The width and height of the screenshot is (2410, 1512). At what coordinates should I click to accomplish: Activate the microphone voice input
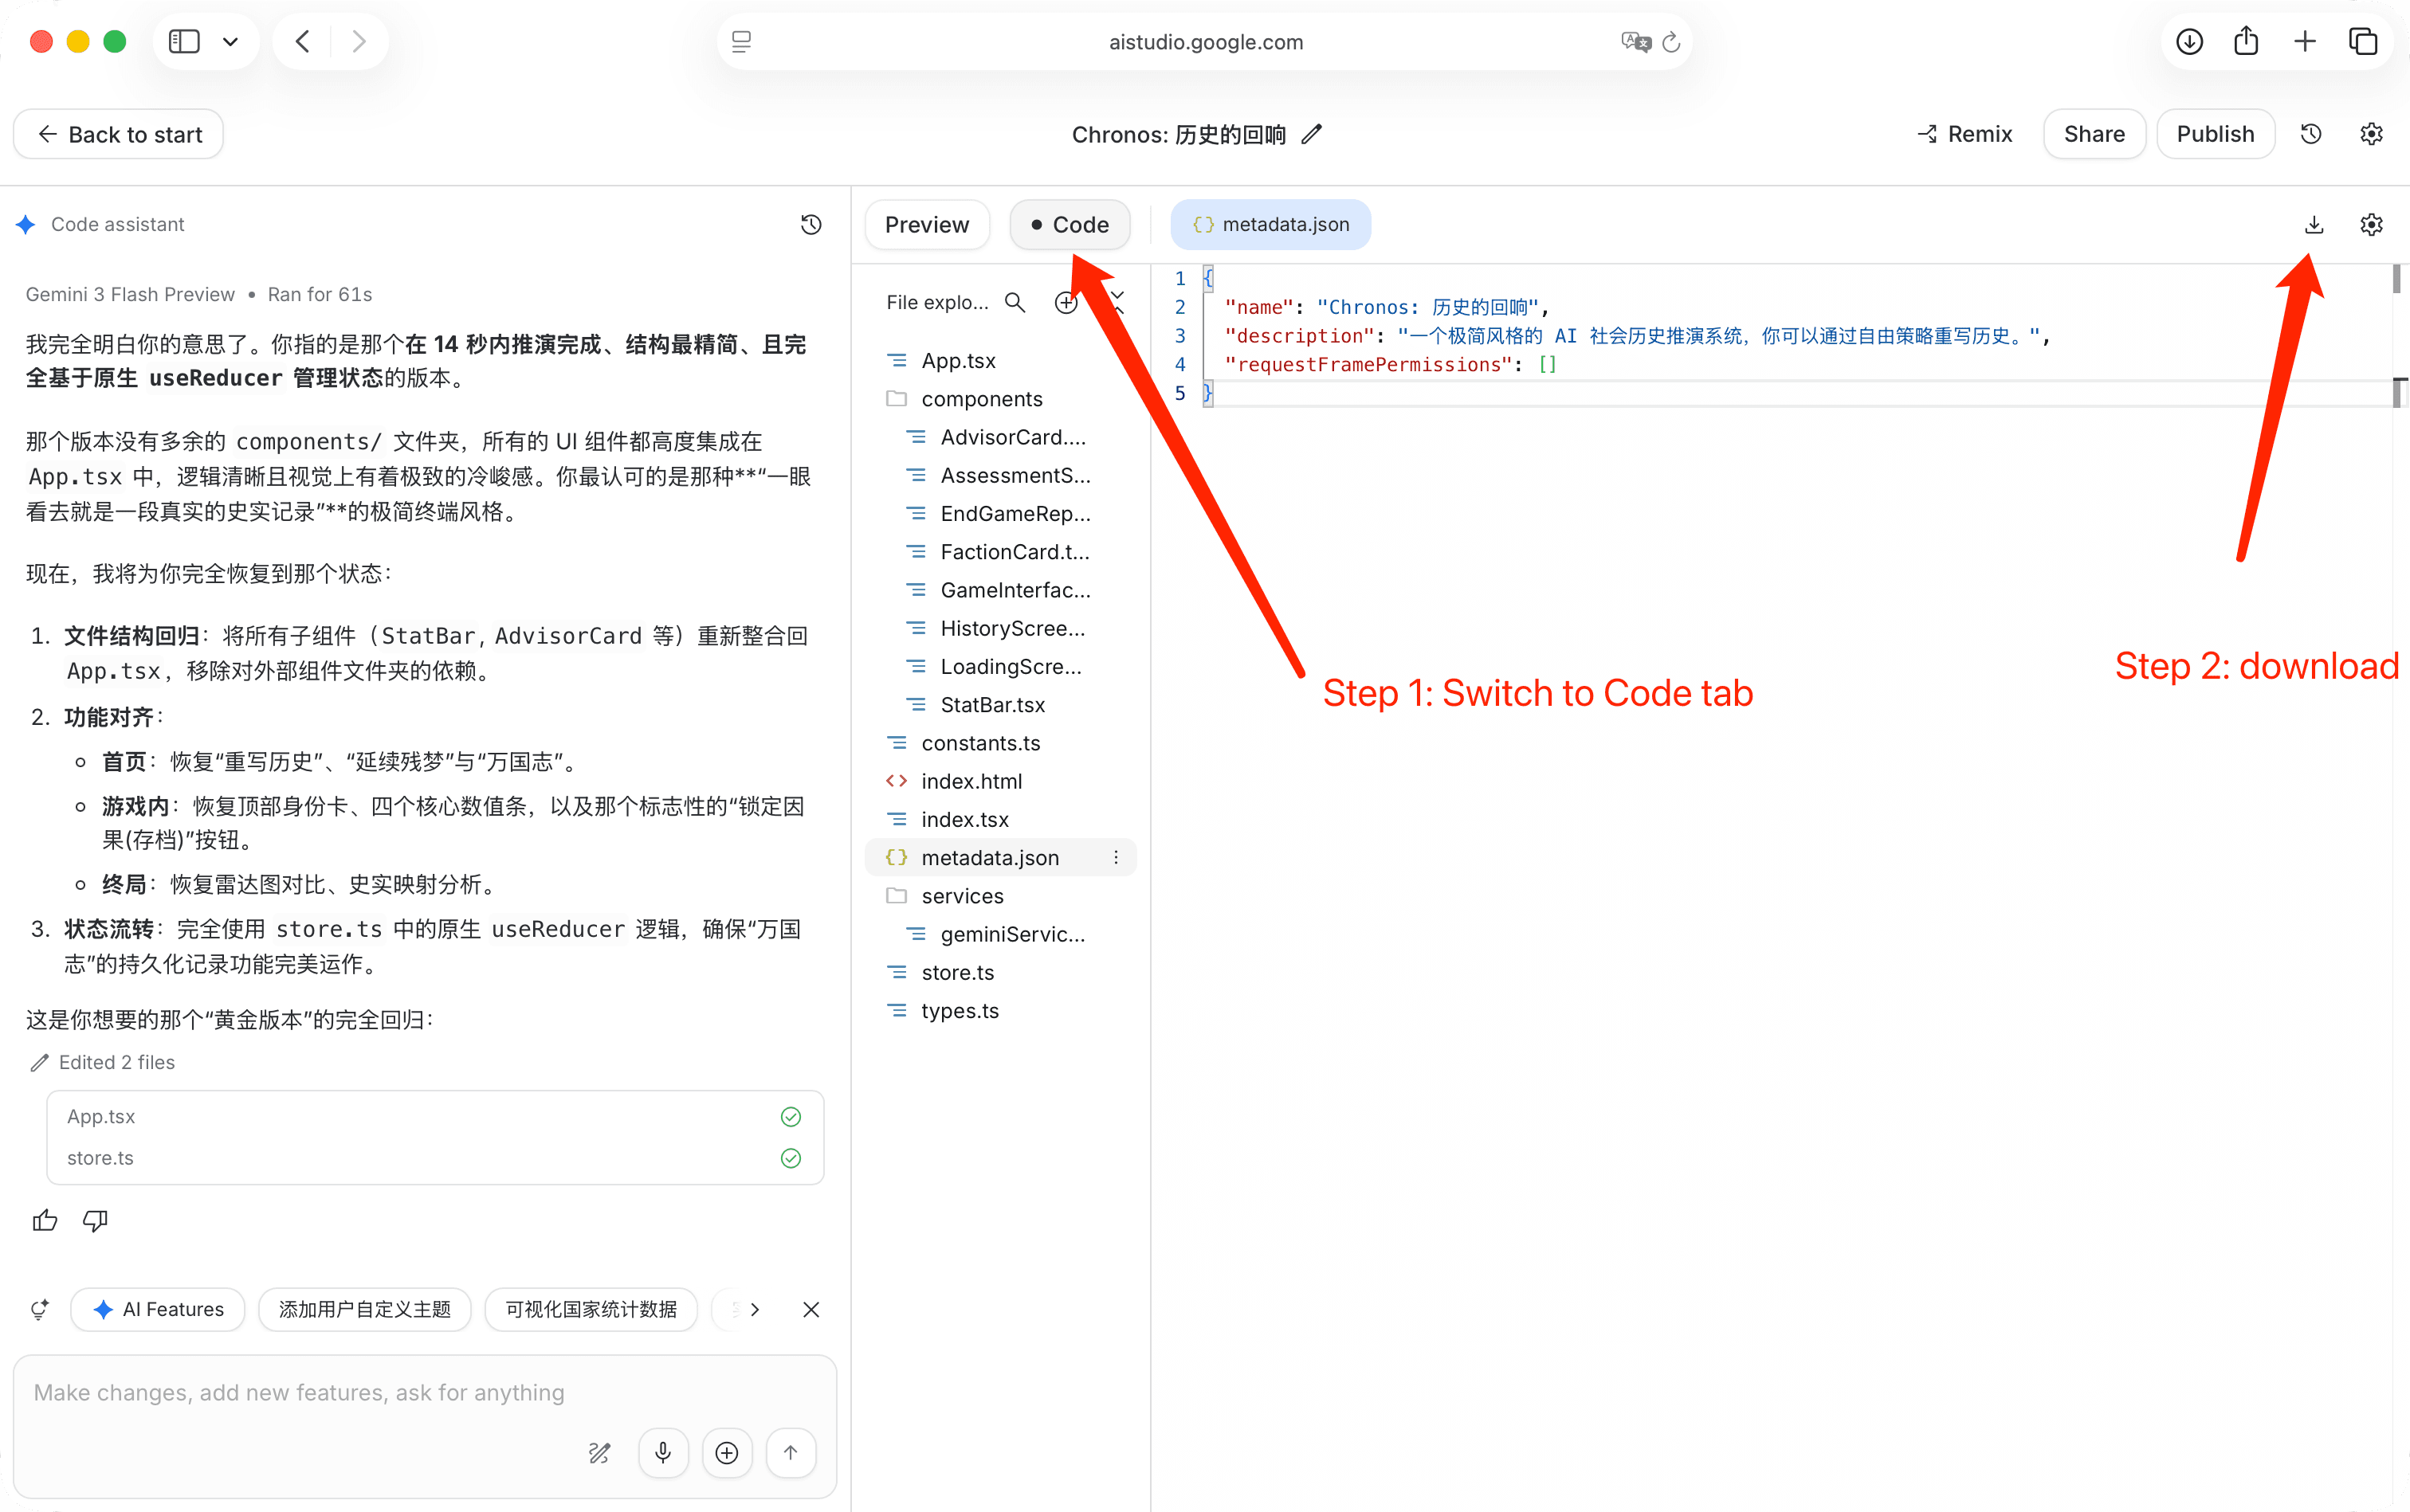coord(663,1452)
